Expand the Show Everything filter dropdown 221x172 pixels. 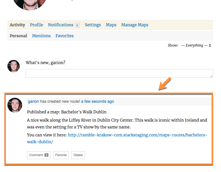(x=196, y=45)
